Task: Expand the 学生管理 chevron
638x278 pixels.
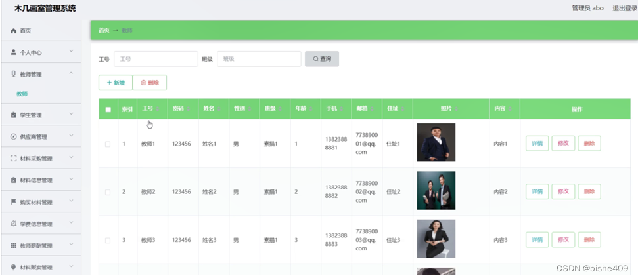Action: (x=71, y=114)
